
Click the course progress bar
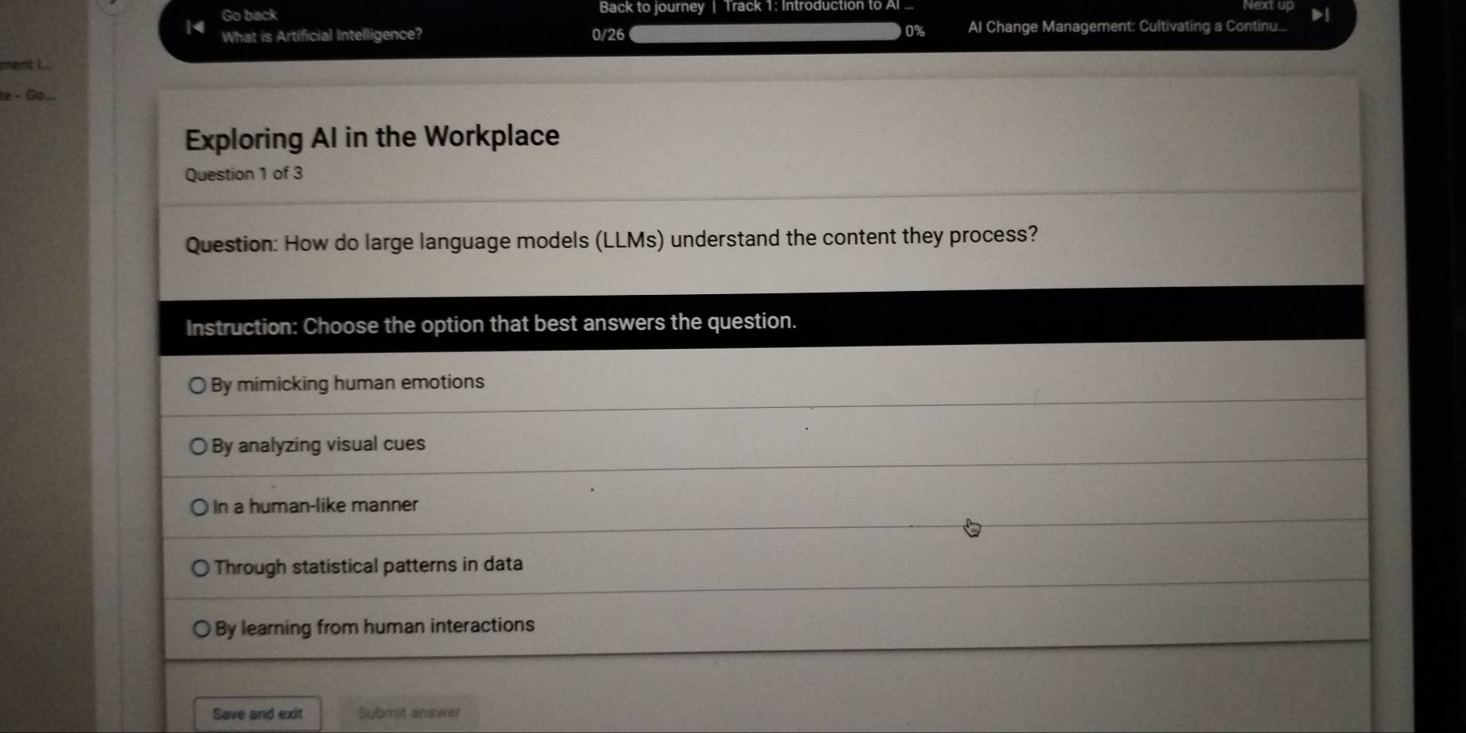coord(764,33)
